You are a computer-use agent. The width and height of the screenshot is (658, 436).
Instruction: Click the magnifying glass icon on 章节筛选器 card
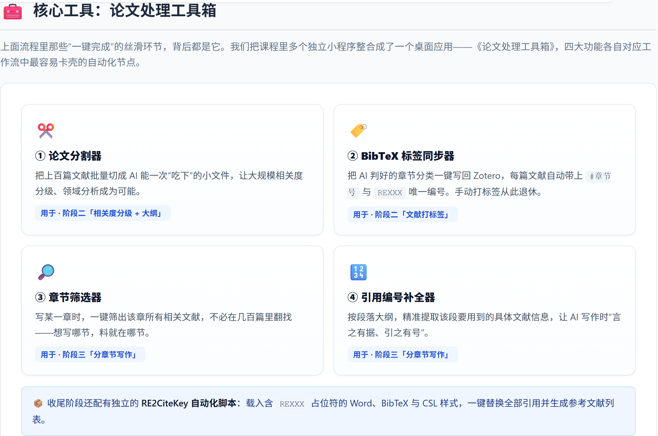coord(46,272)
